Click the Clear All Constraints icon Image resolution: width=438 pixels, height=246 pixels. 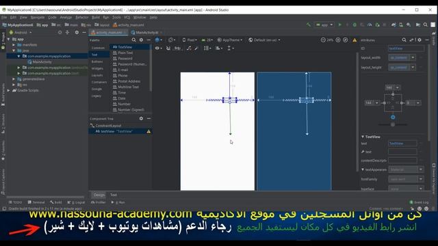(x=189, y=48)
